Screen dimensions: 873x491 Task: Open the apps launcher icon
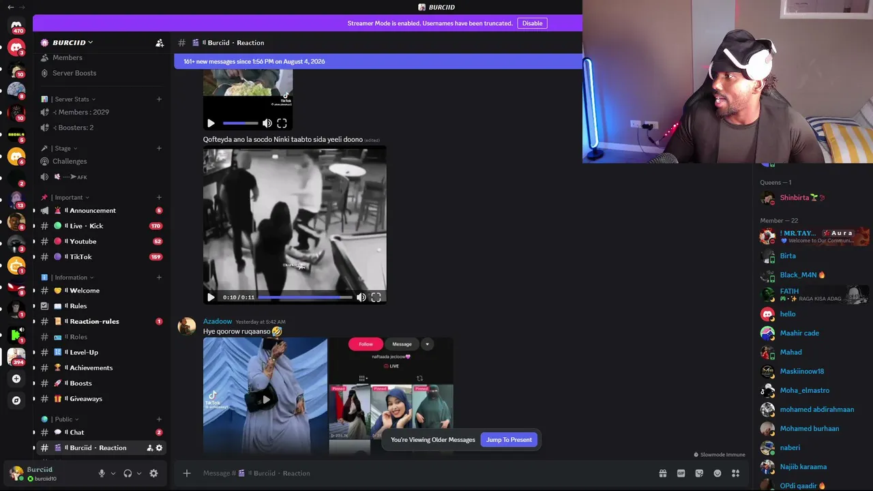pos(735,473)
